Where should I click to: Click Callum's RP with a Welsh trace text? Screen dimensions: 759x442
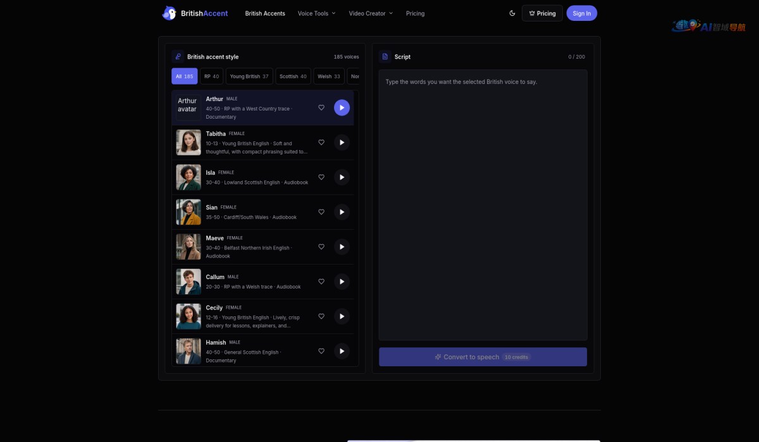click(x=253, y=287)
